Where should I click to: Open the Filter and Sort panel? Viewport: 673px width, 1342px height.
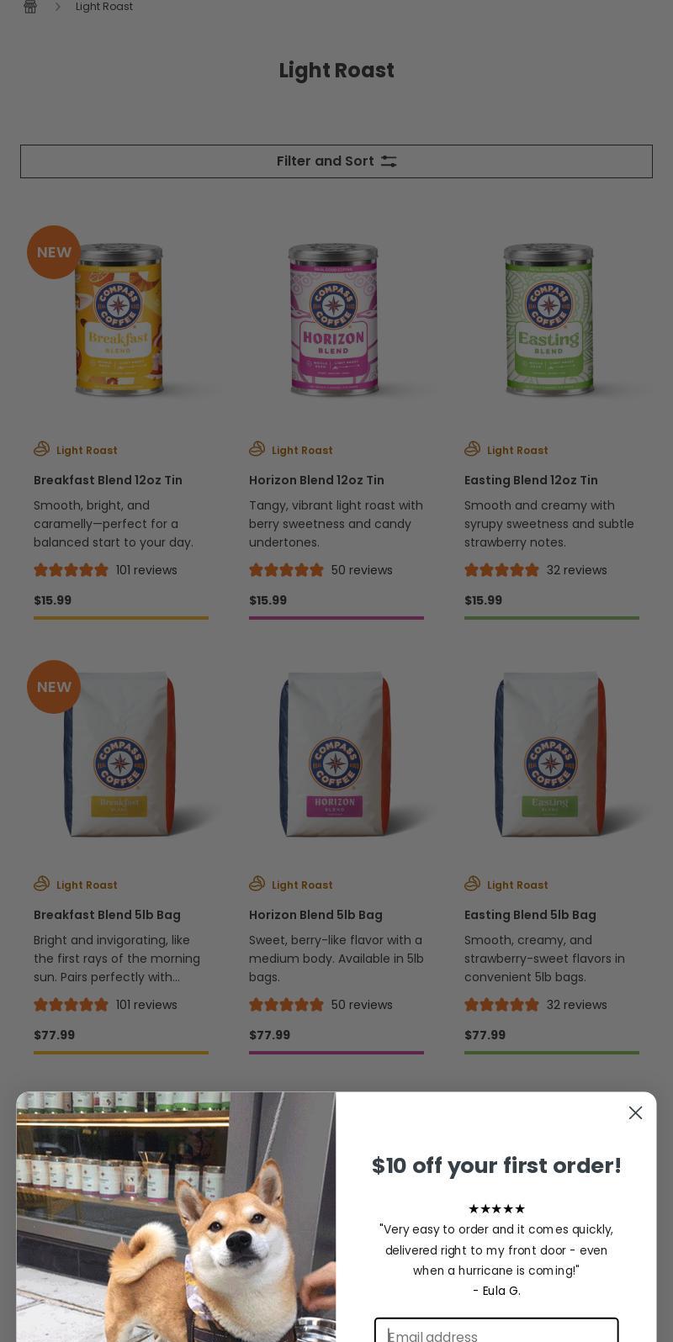[x=336, y=161]
